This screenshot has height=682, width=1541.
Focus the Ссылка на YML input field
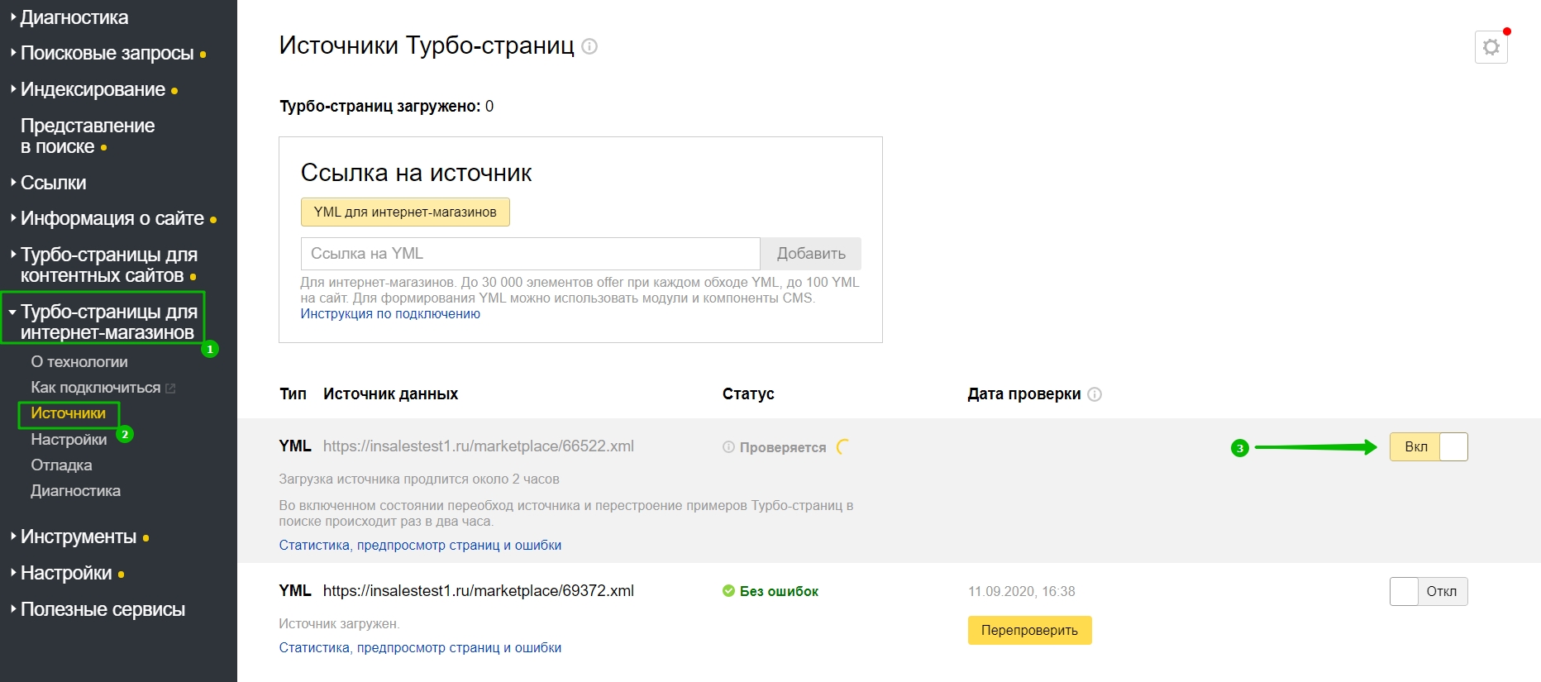(x=530, y=254)
